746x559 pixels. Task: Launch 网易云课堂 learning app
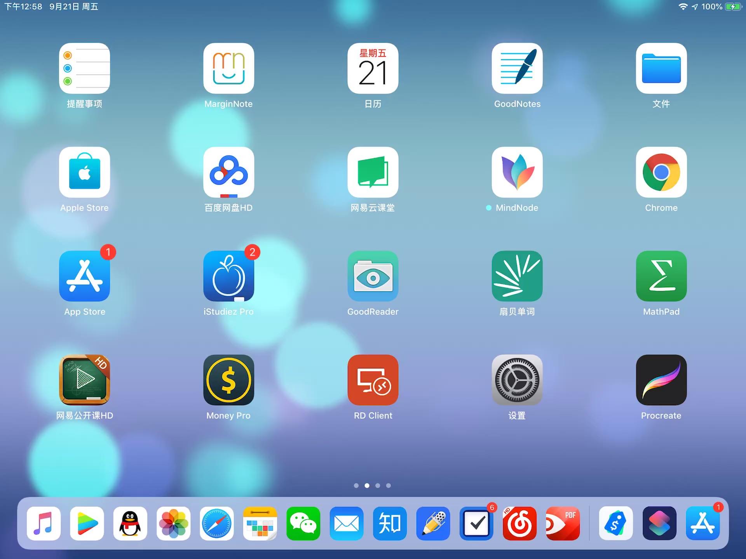pos(373,173)
